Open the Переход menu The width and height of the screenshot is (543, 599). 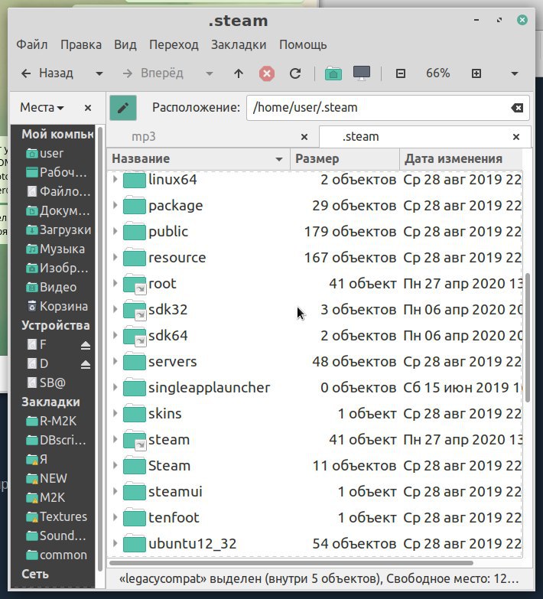174,44
